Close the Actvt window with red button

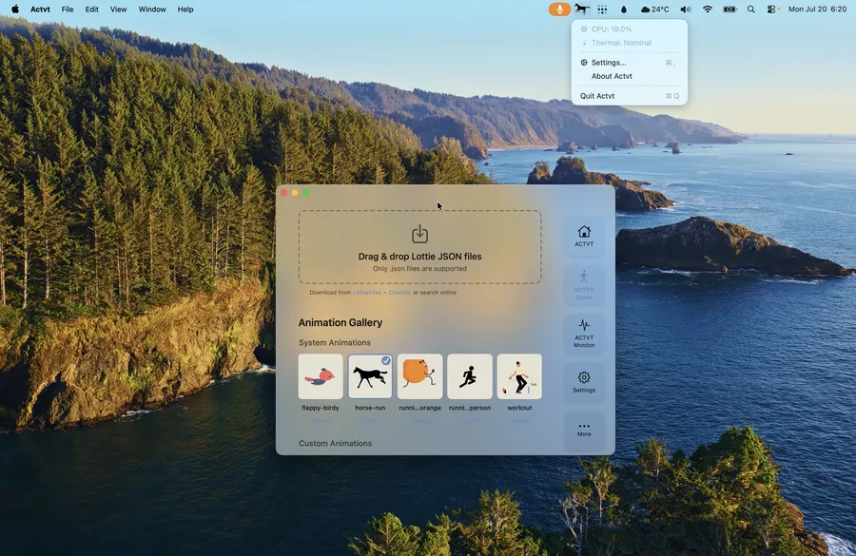click(283, 193)
